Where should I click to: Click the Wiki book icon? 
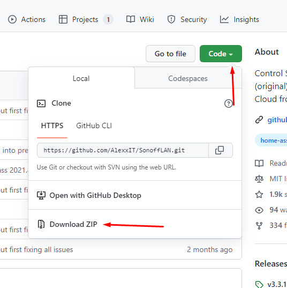[131, 19]
